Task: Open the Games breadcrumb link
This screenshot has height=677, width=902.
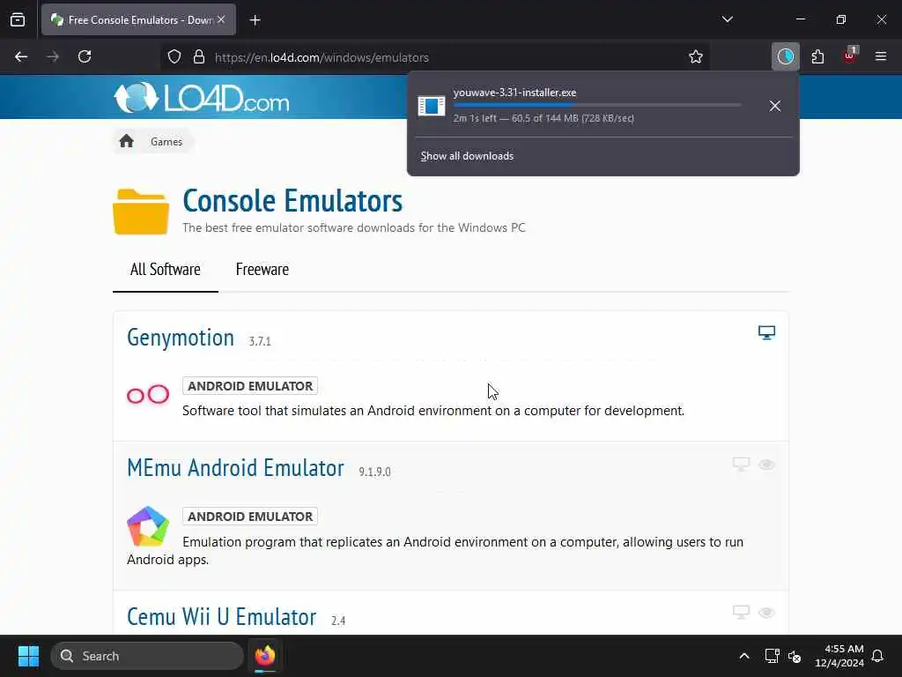Action: pyautogui.click(x=166, y=142)
